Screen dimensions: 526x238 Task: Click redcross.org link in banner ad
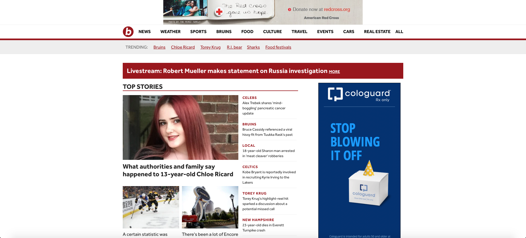pyautogui.click(x=337, y=9)
